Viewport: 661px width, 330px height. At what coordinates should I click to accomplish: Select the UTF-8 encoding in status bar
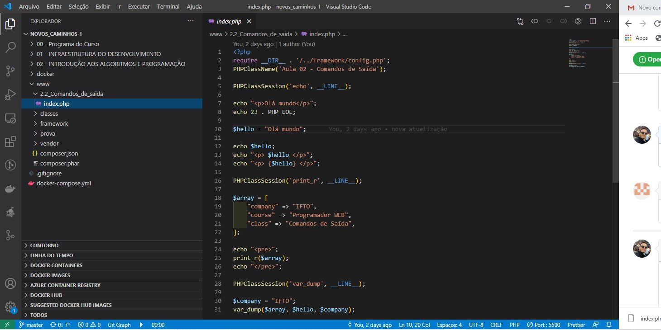coord(476,325)
